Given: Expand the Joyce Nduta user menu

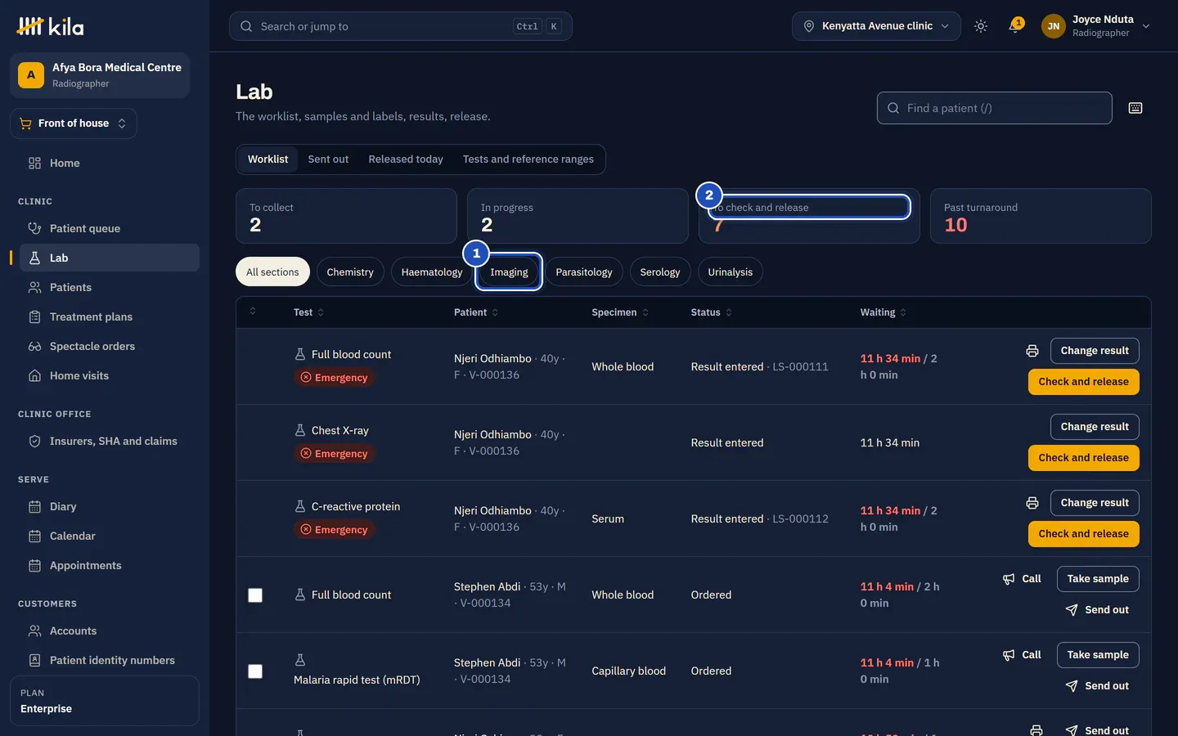Looking at the screenshot, I should coord(1096,26).
